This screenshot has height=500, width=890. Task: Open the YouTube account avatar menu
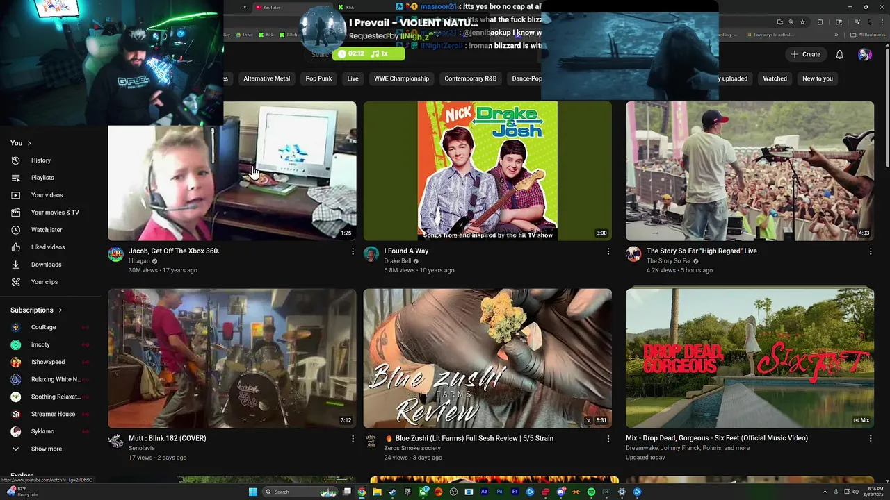(864, 54)
